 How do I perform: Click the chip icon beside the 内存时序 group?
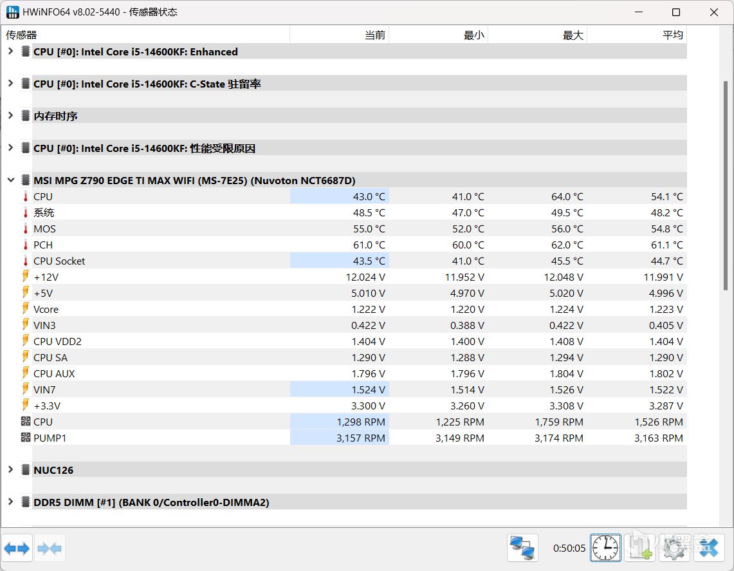click(26, 116)
